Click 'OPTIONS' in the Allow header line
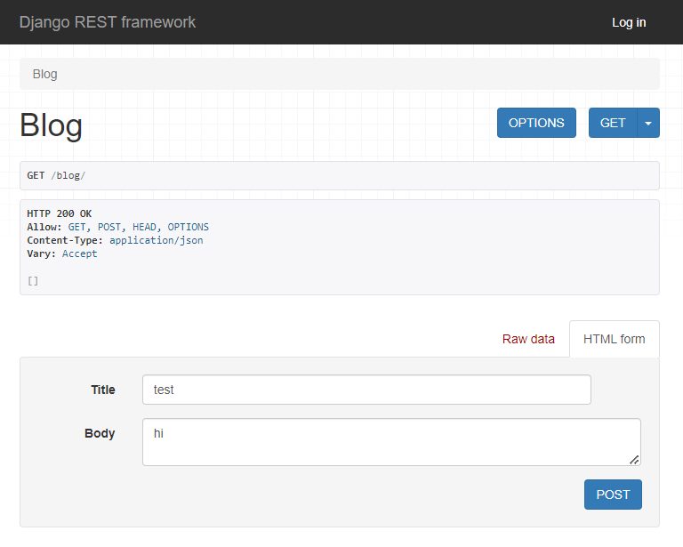This screenshot has height=547, width=683. tap(189, 227)
